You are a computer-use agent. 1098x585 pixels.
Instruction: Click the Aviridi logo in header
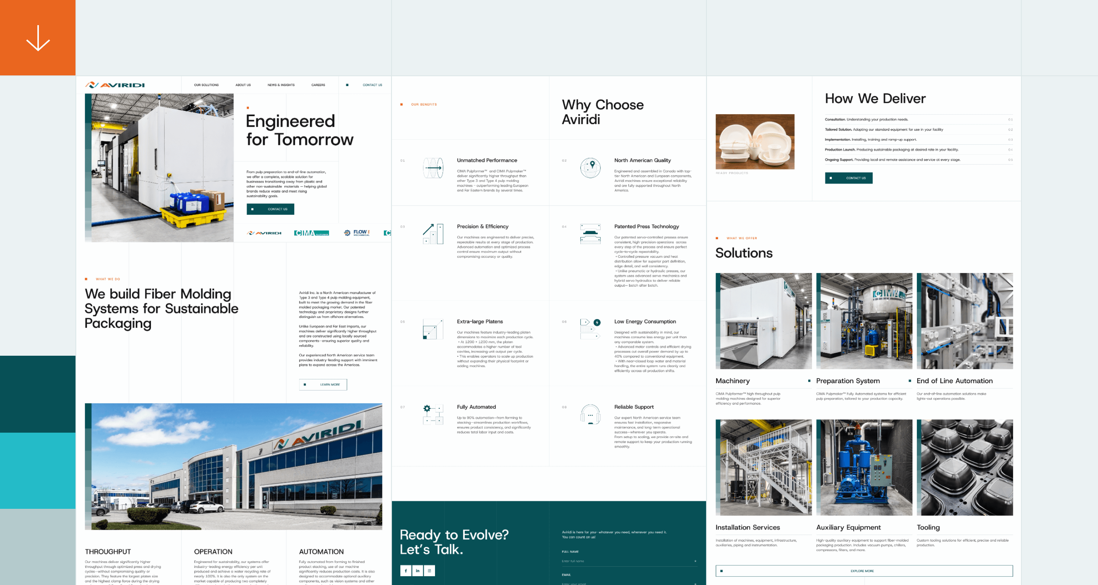[x=115, y=85]
